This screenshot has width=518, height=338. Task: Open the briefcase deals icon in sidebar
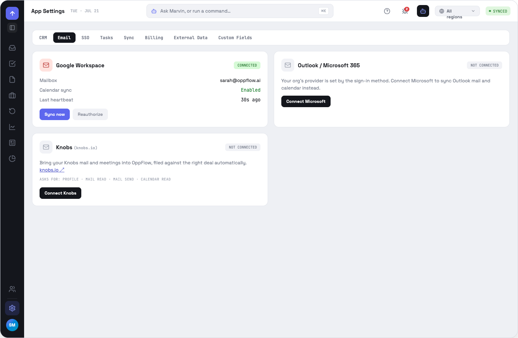[x=12, y=95]
